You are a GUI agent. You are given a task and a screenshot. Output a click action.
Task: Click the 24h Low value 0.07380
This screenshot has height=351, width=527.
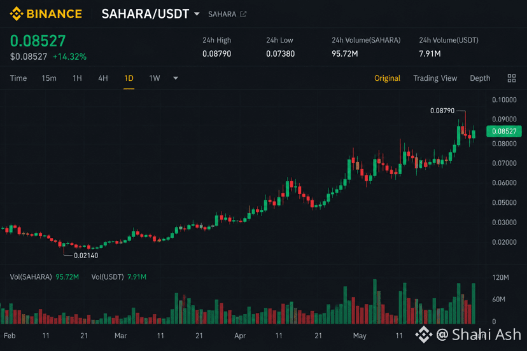click(x=280, y=54)
